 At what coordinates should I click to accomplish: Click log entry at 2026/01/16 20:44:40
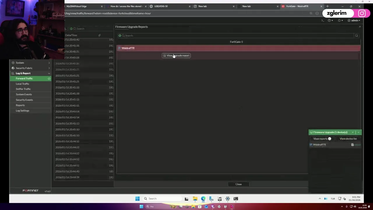coord(67,171)
